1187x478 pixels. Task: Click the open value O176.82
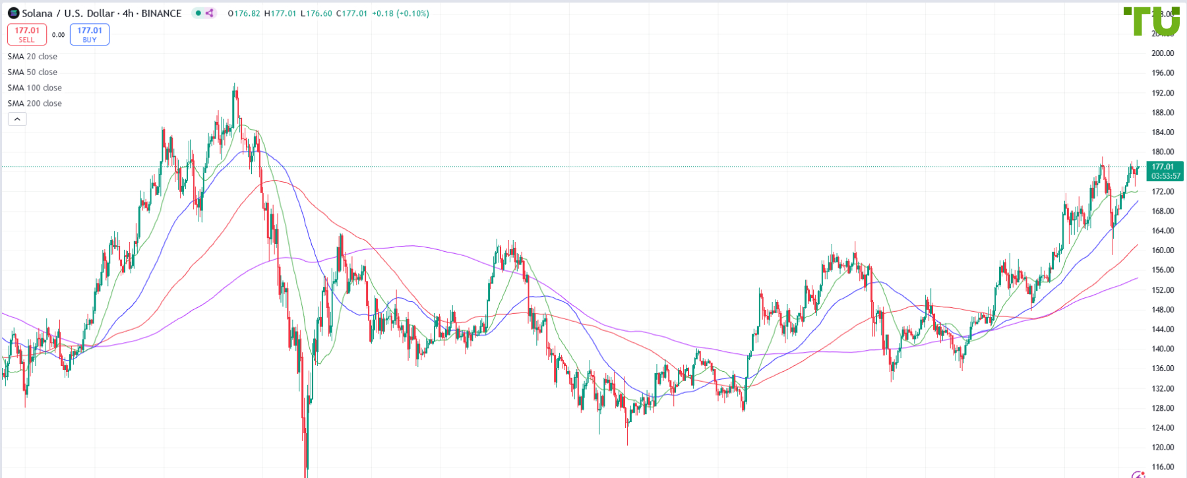point(244,13)
